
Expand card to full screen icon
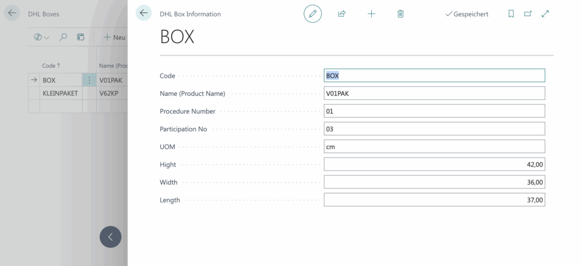[x=545, y=14]
